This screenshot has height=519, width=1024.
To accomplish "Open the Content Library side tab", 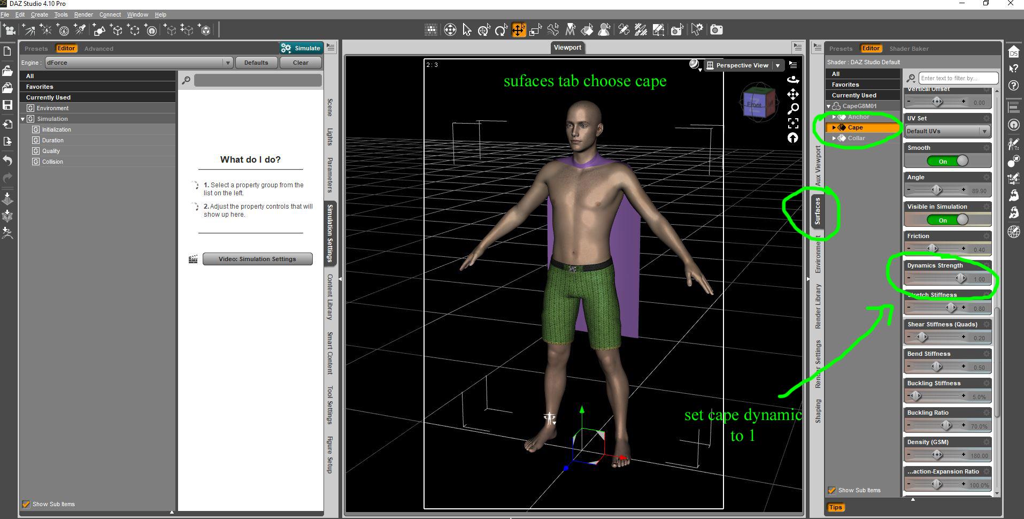I will [330, 297].
